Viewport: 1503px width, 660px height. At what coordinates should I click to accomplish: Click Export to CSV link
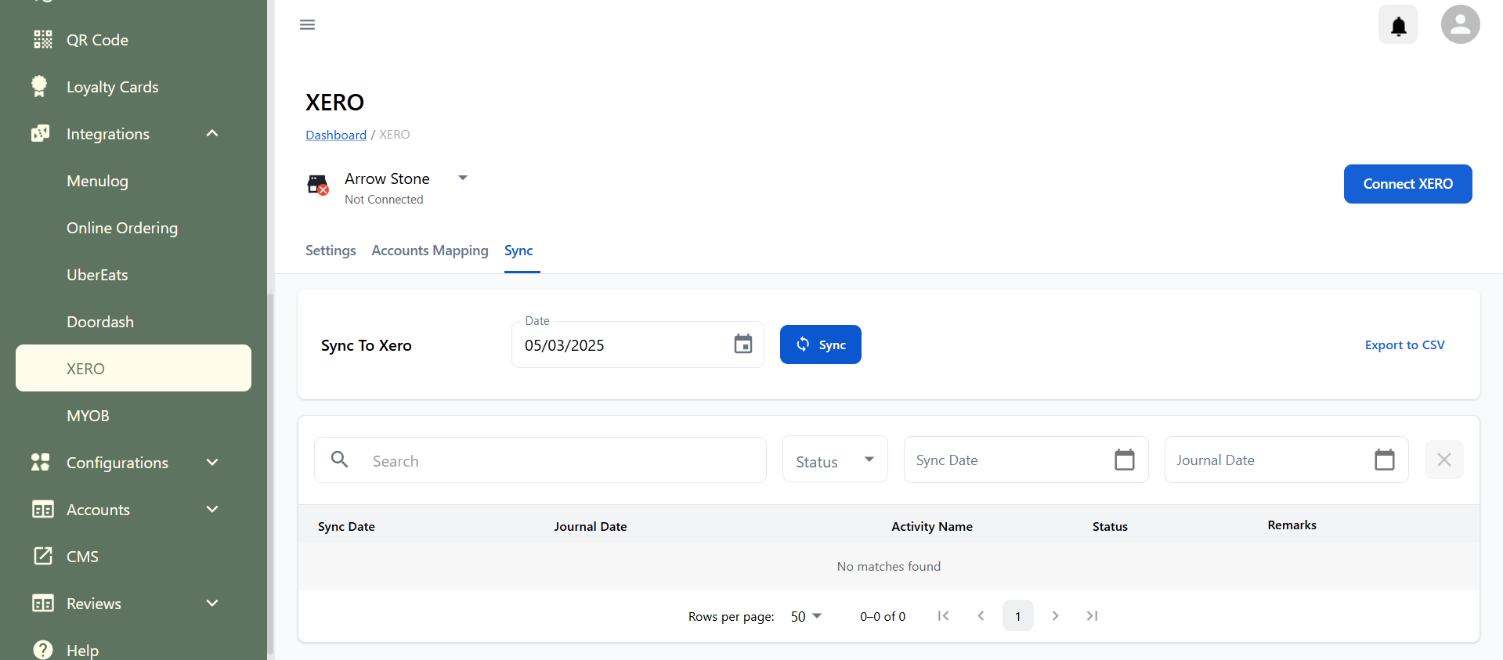(1404, 345)
